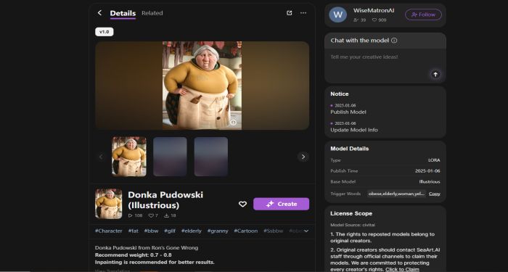Open the share/external link icon
Image resolution: width=508 pixels, height=272 pixels.
coord(290,13)
